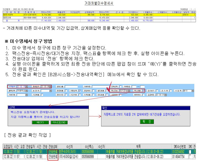This screenshot has height=162, width=199.
Task: Uncheck the 팩스표출 checkbox
Action: (143, 91)
